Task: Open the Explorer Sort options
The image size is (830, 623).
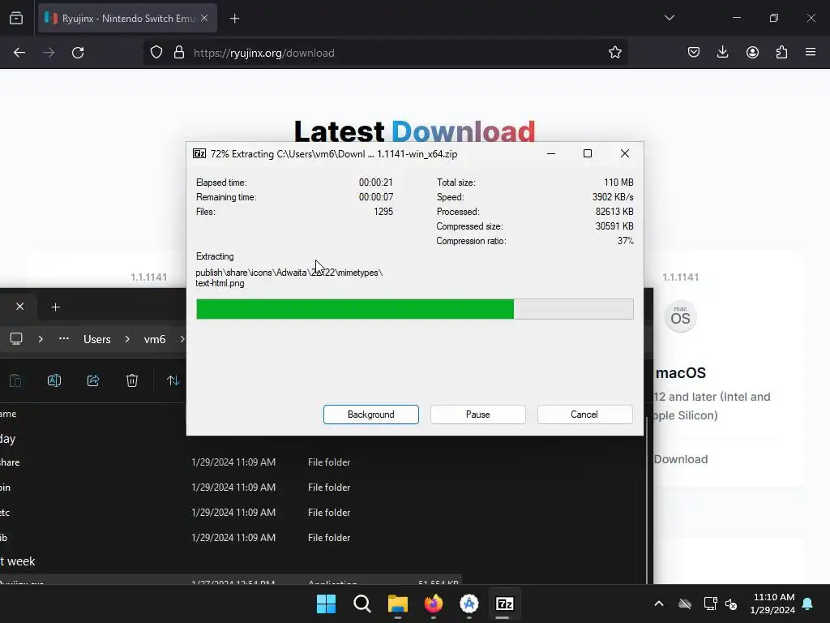Action: click(173, 380)
